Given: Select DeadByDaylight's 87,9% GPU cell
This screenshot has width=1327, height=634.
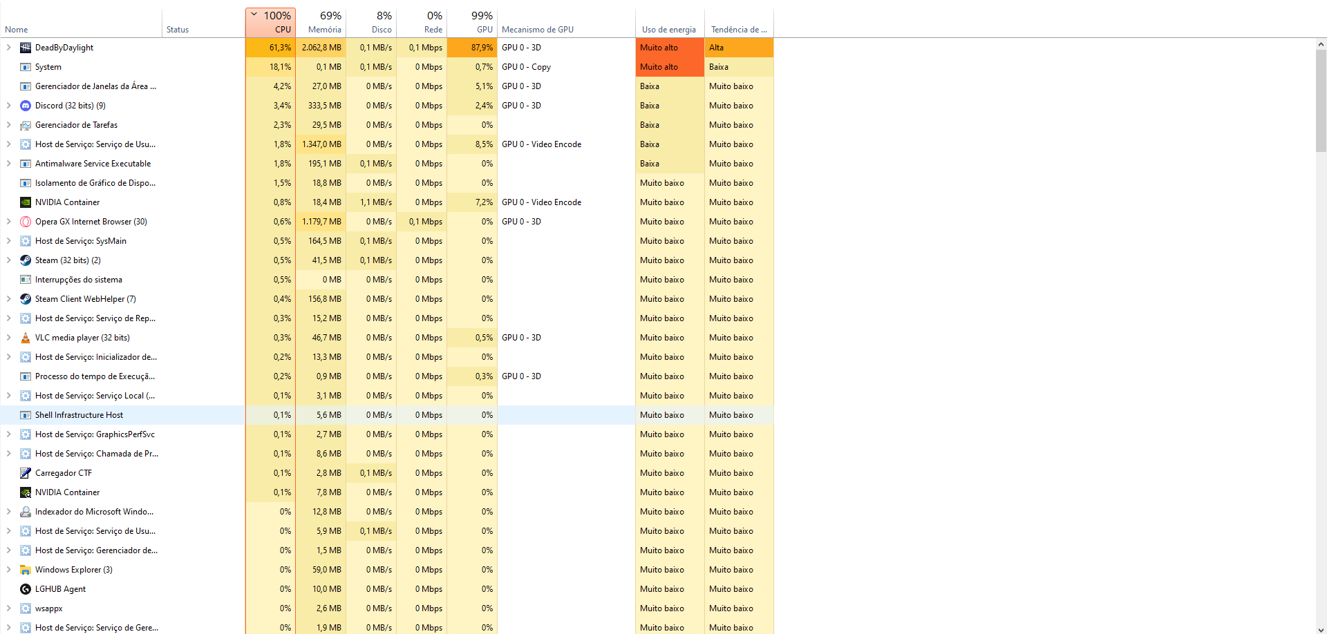Looking at the screenshot, I should coord(472,48).
